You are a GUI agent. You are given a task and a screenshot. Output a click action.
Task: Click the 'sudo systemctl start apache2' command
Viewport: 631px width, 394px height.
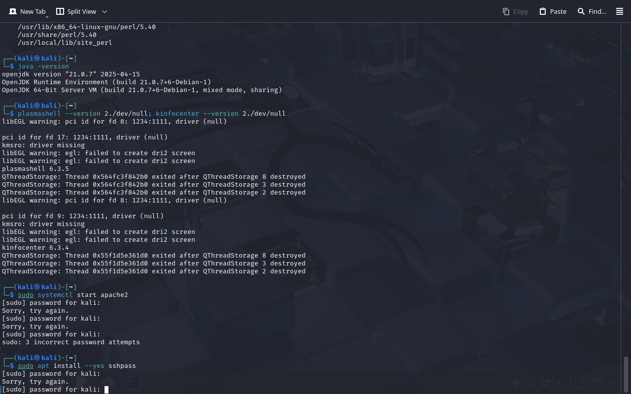click(x=73, y=295)
